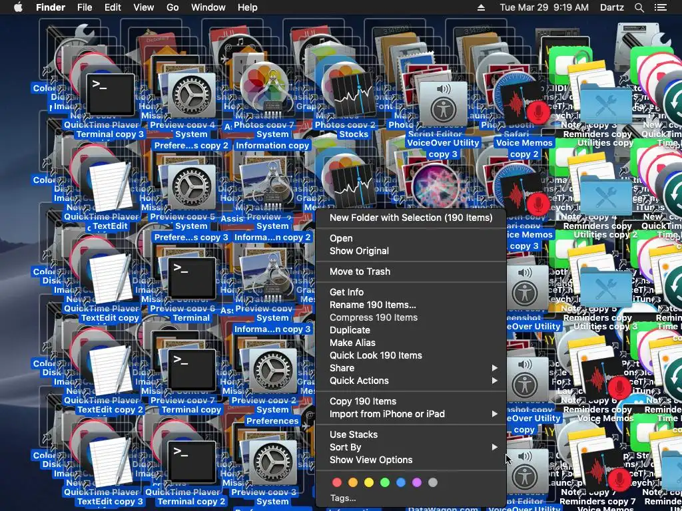Apply the yellow tag color

pos(369,482)
